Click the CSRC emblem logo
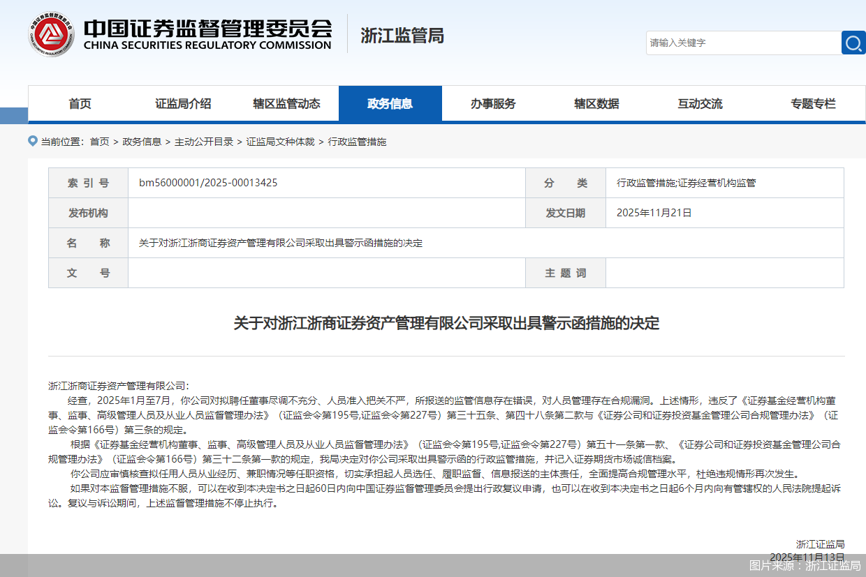This screenshot has width=866, height=577. point(50,35)
